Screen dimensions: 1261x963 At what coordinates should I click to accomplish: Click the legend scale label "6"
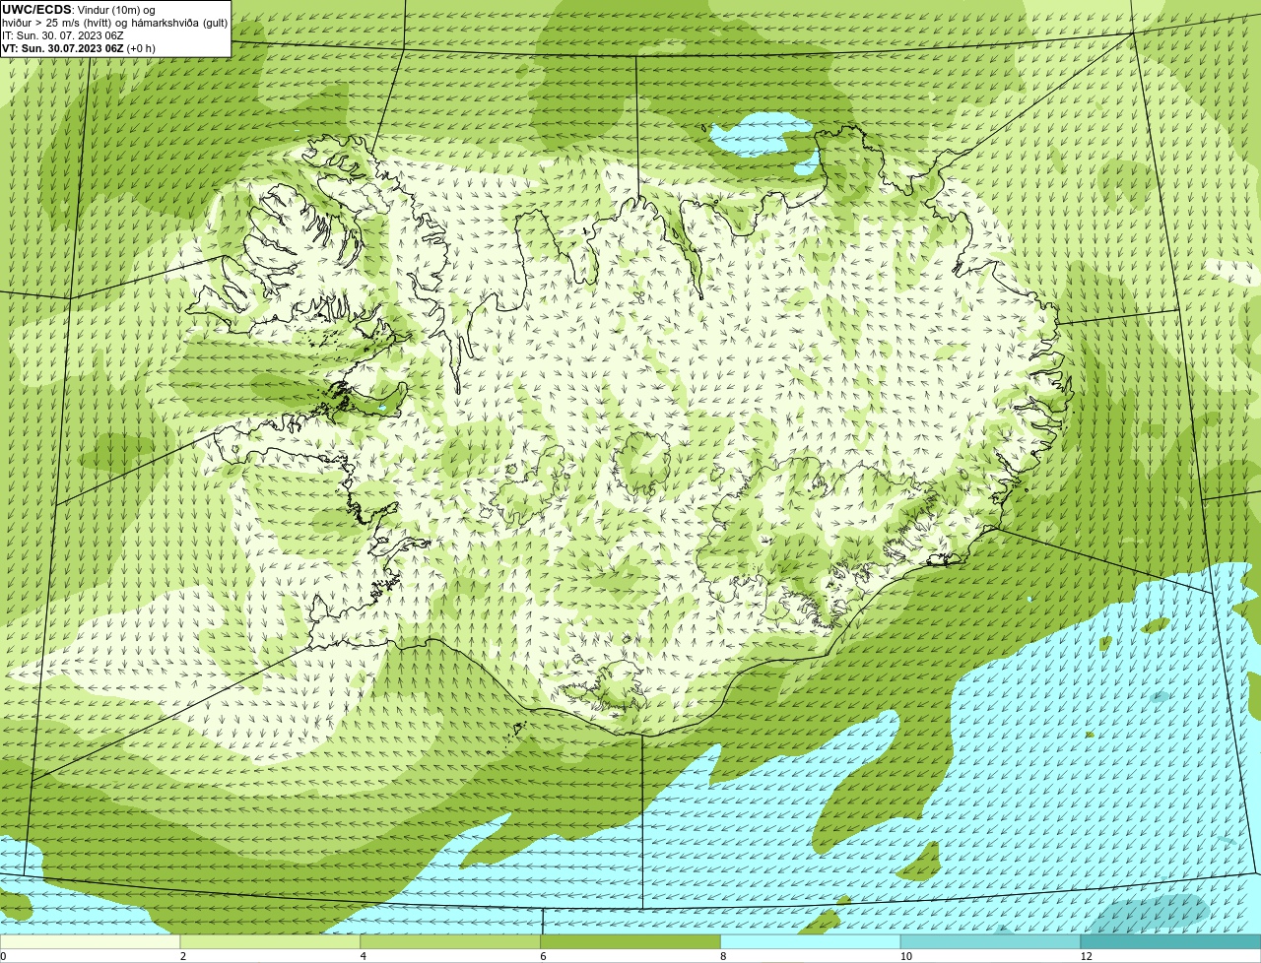(543, 956)
